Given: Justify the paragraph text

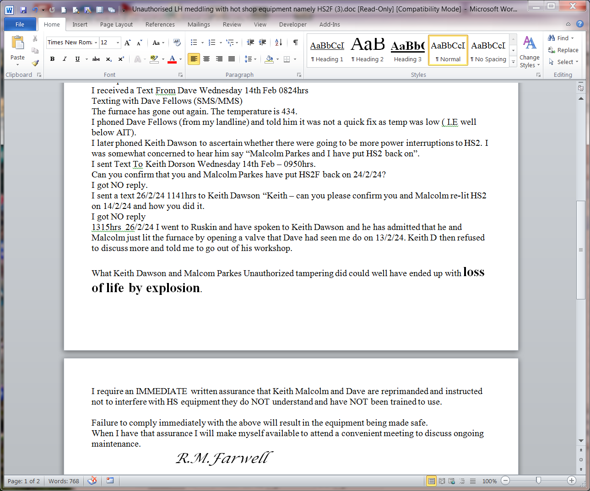Looking at the screenshot, I should coord(232,59).
